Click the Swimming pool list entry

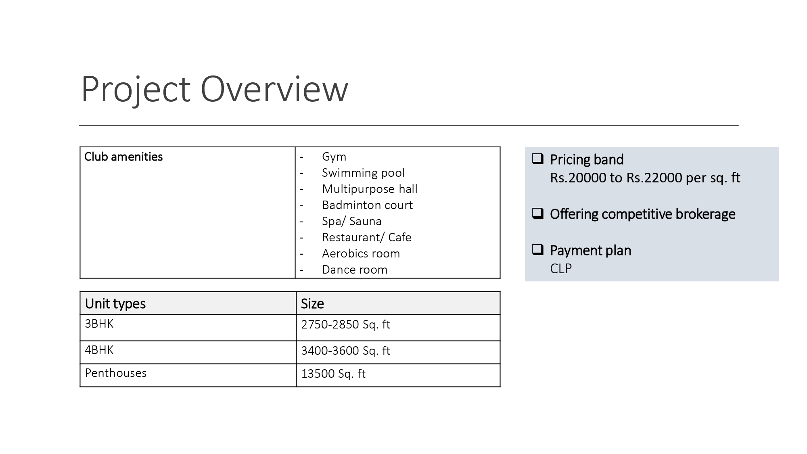[363, 173]
